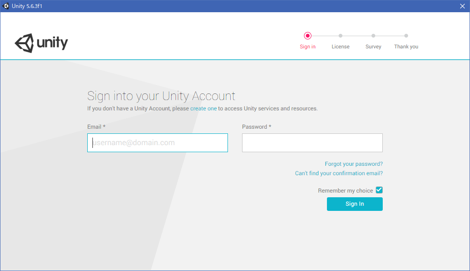Click the Unity cube logo in header
The height and width of the screenshot is (271, 470).
coord(24,43)
